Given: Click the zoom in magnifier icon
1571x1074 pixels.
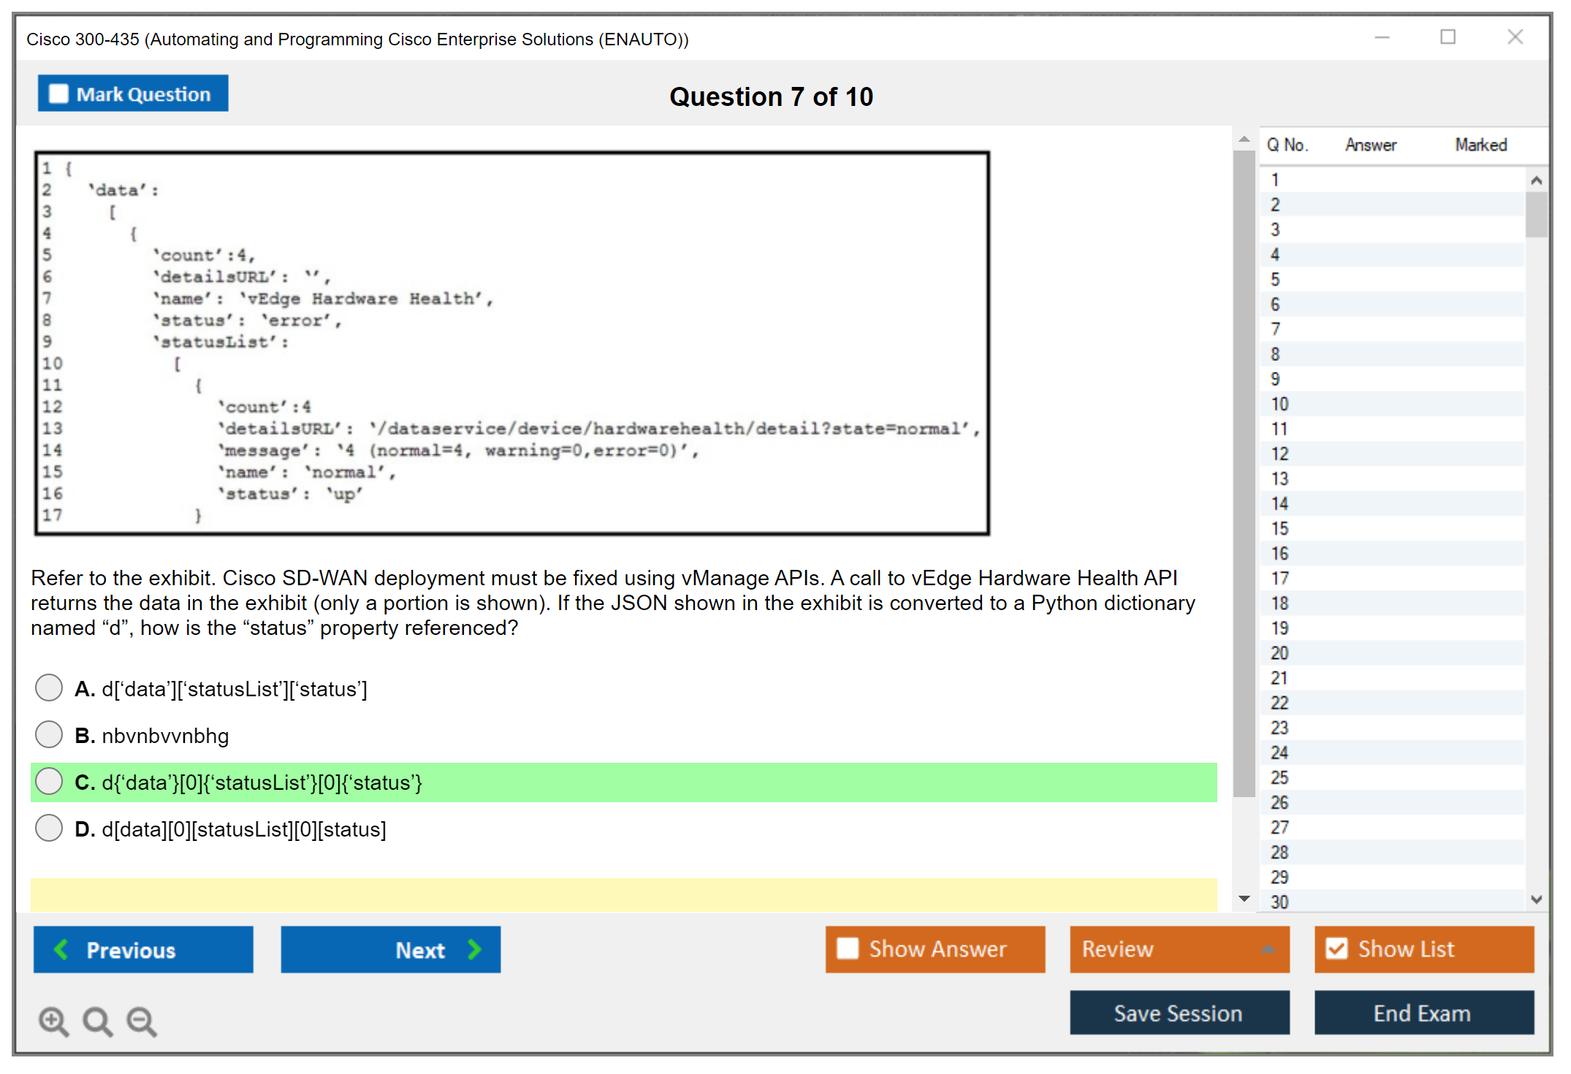Looking at the screenshot, I should tap(53, 1021).
